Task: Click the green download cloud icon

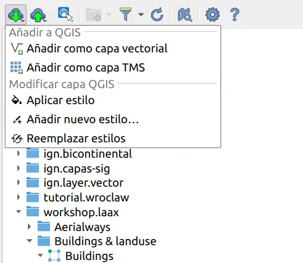Action: point(16,15)
